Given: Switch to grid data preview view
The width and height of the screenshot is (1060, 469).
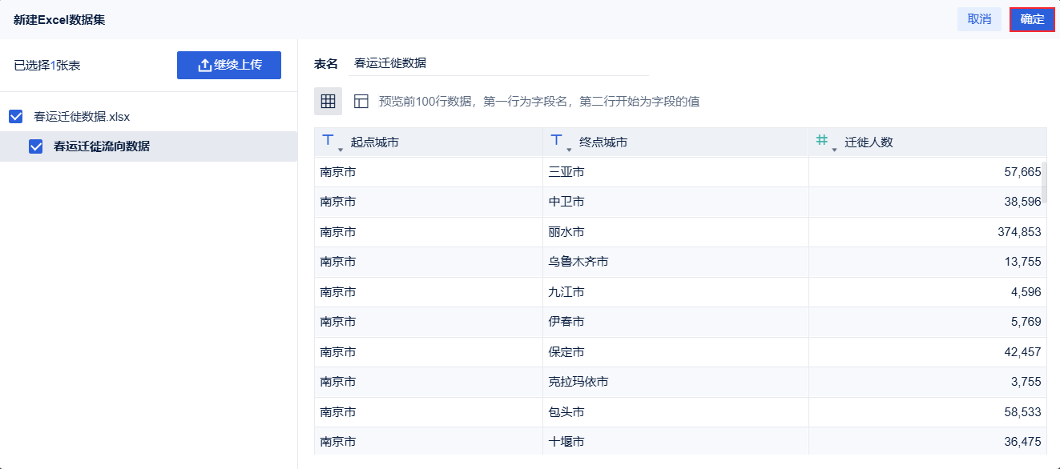Looking at the screenshot, I should pyautogui.click(x=328, y=102).
